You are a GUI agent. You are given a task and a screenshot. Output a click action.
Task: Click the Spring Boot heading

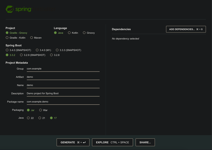[x=14, y=45]
